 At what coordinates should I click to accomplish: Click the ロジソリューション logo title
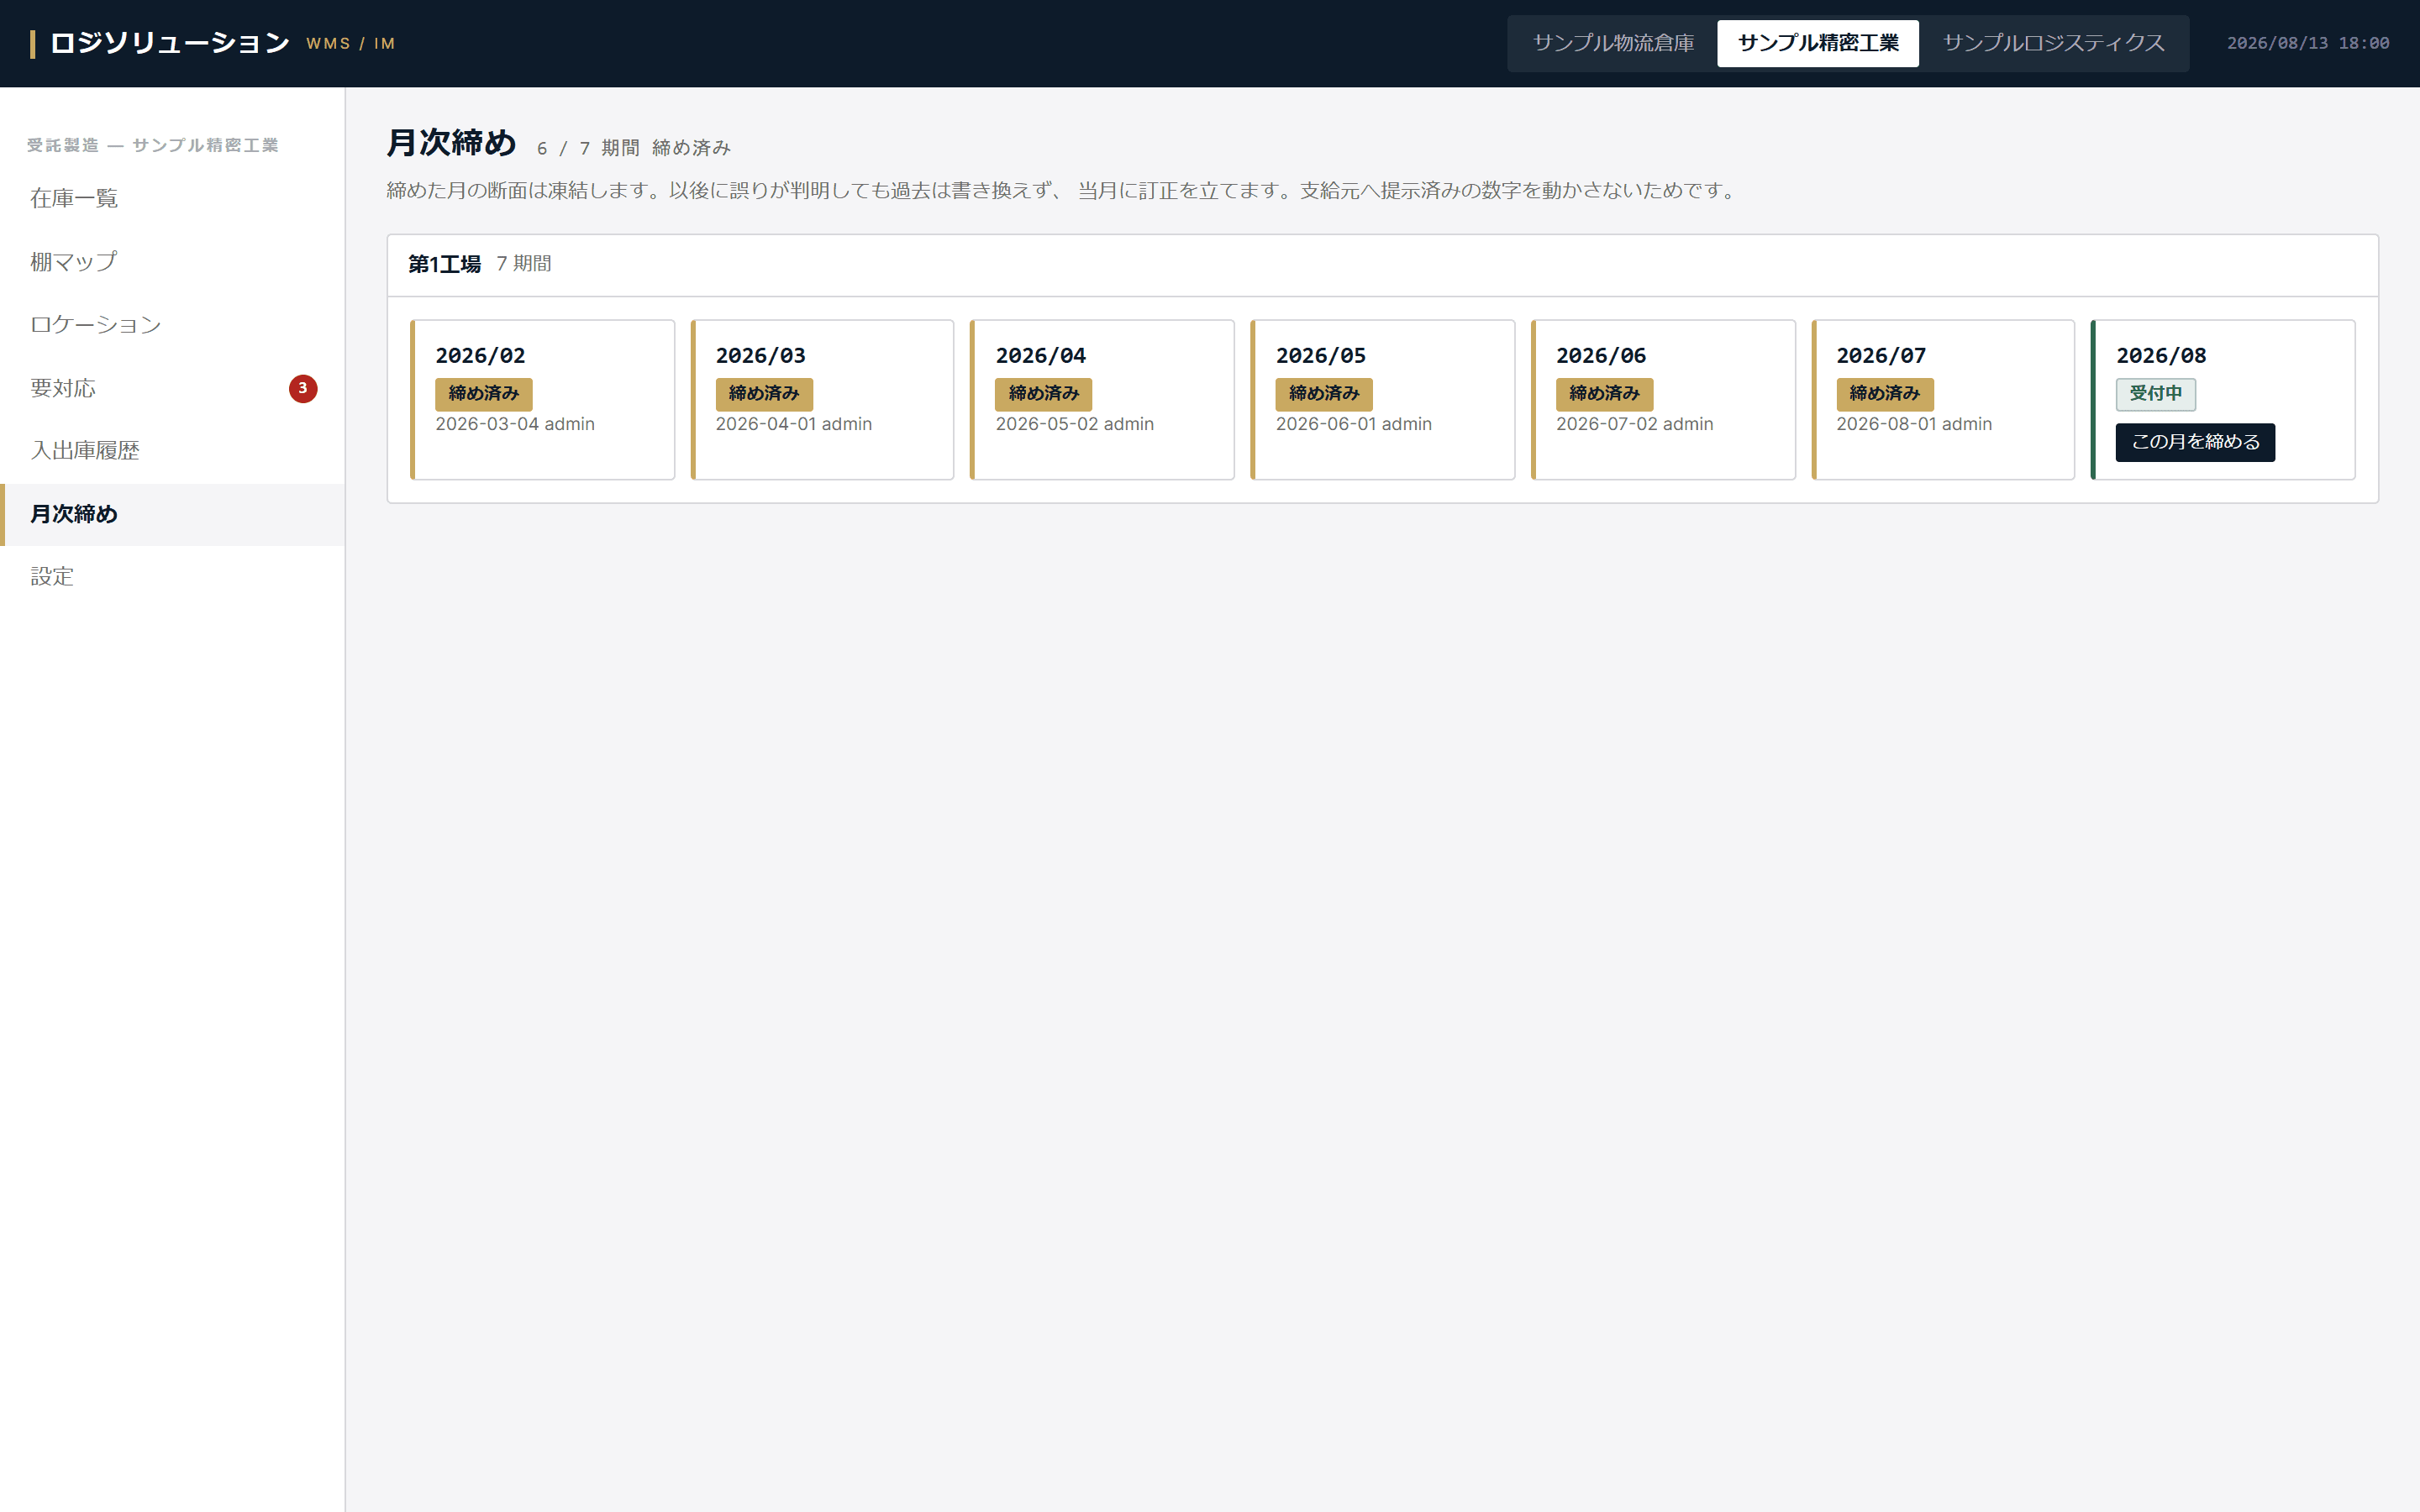[x=169, y=43]
